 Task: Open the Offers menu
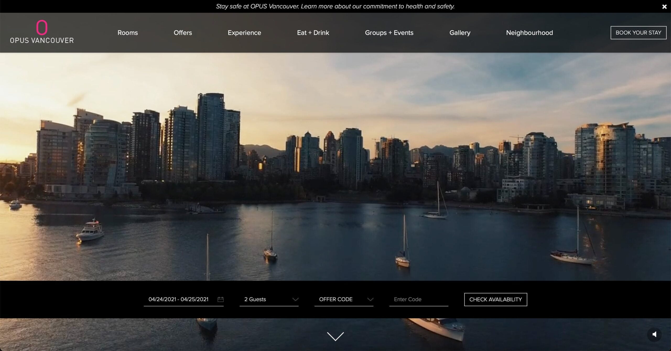(183, 33)
